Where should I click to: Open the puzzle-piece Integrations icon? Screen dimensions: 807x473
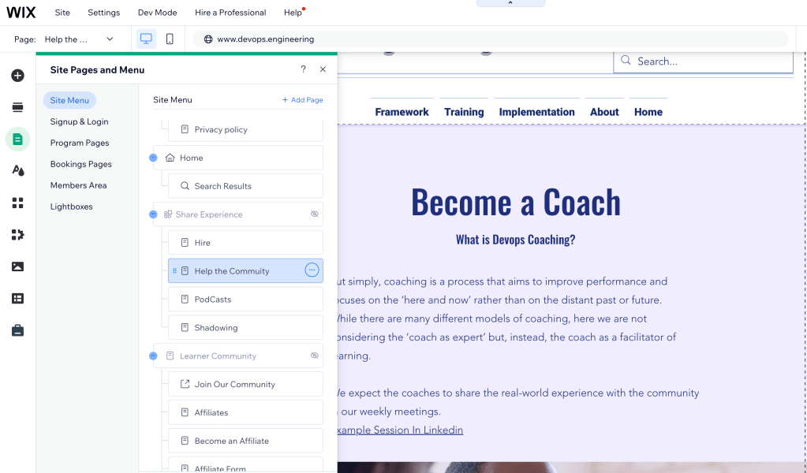tap(17, 234)
